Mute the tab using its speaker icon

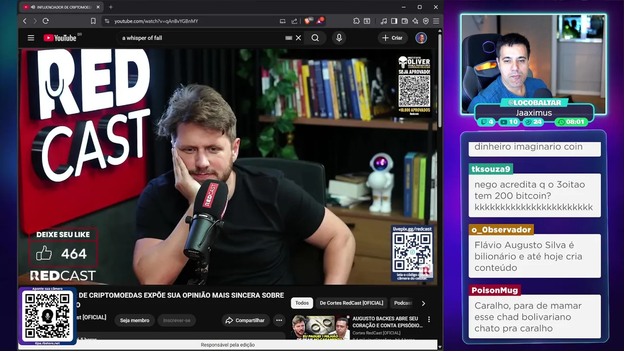[x=33, y=7]
